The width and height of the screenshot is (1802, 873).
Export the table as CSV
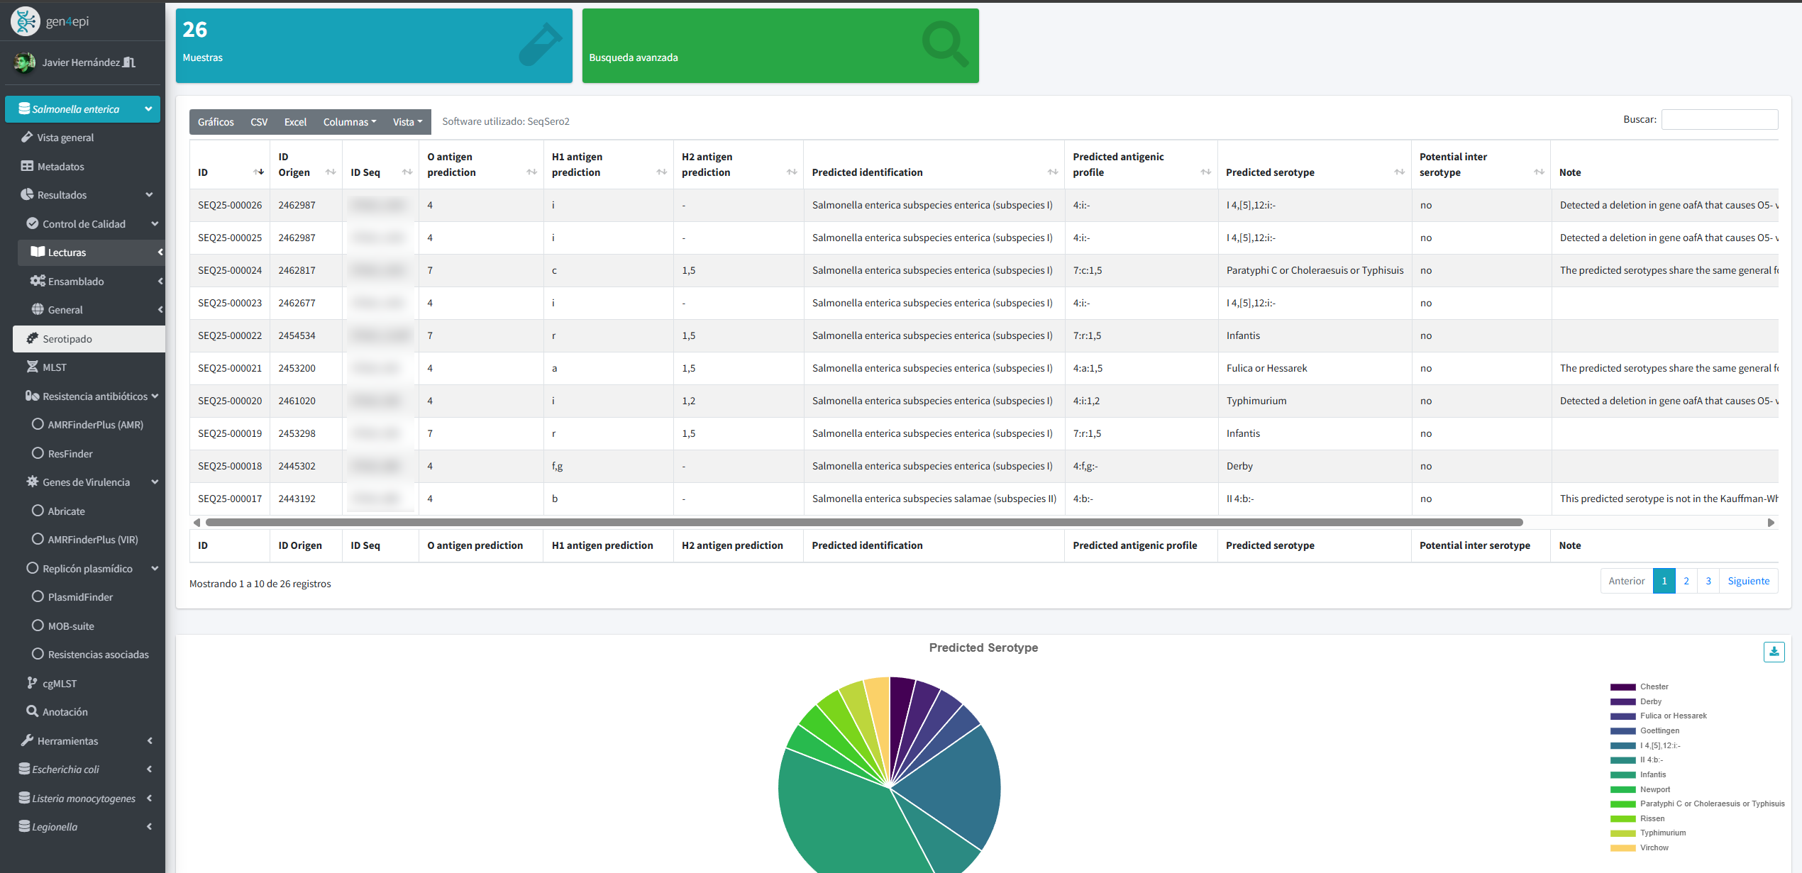tap(259, 121)
